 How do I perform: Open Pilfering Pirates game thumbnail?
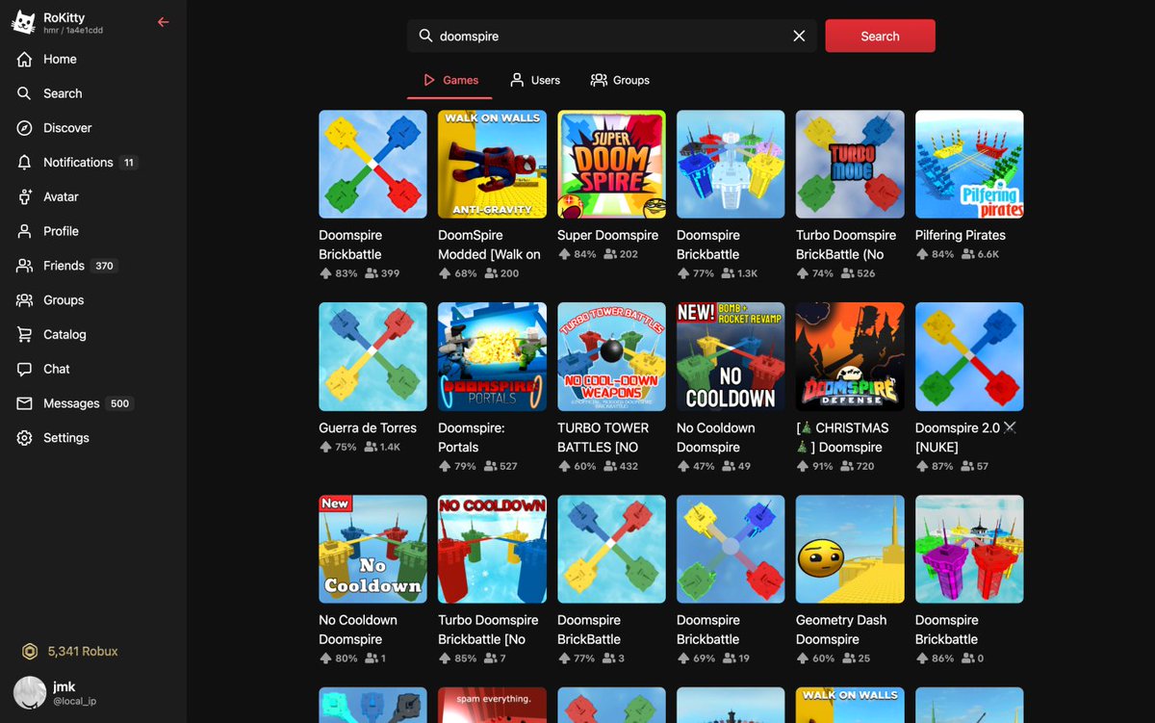coord(969,165)
